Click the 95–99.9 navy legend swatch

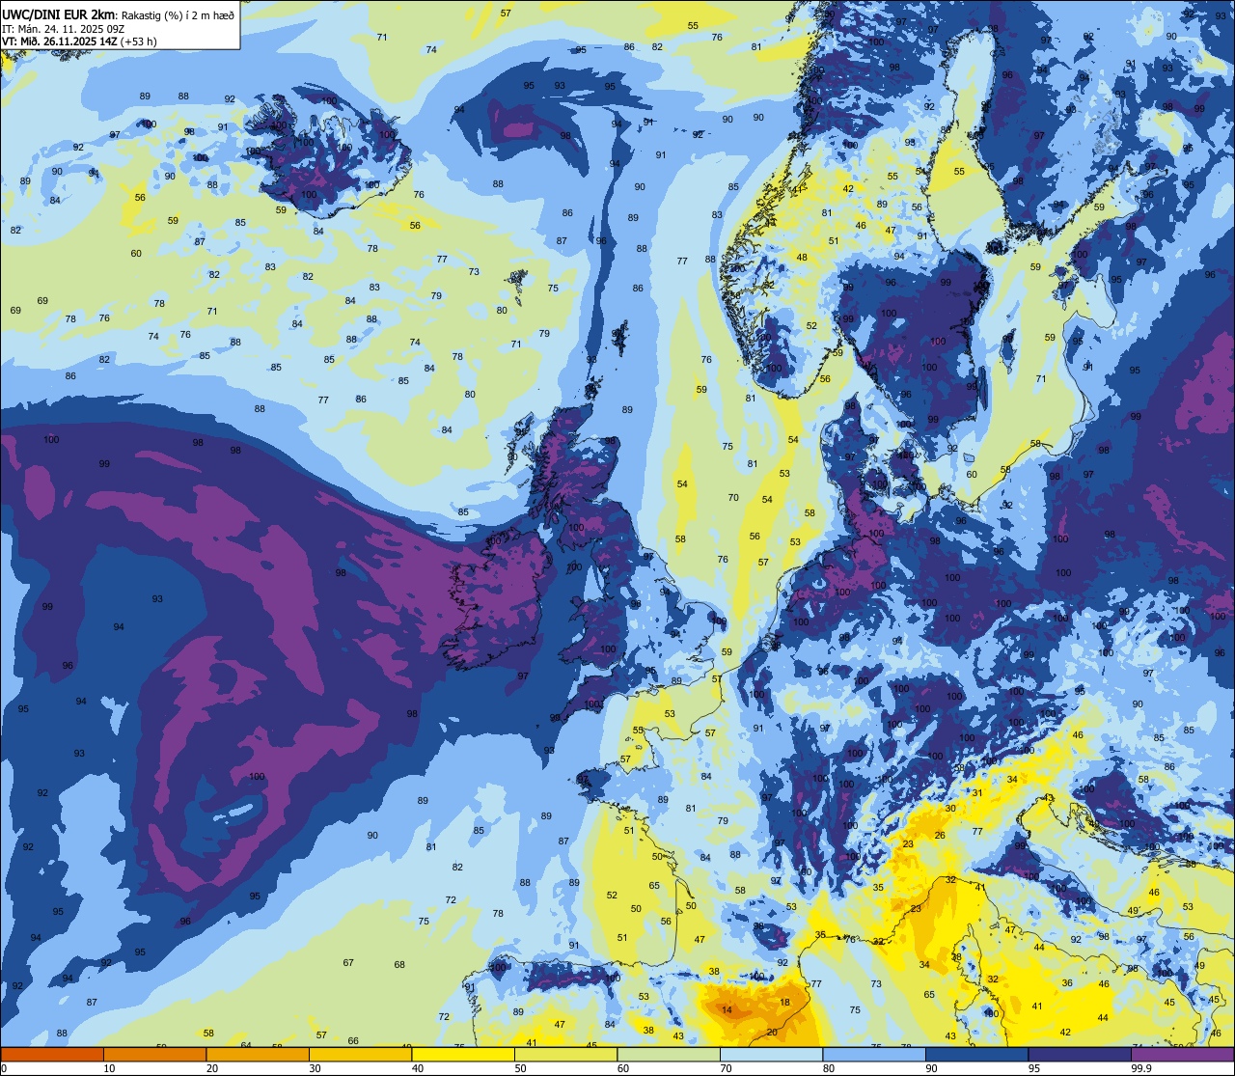pos(1080,1054)
